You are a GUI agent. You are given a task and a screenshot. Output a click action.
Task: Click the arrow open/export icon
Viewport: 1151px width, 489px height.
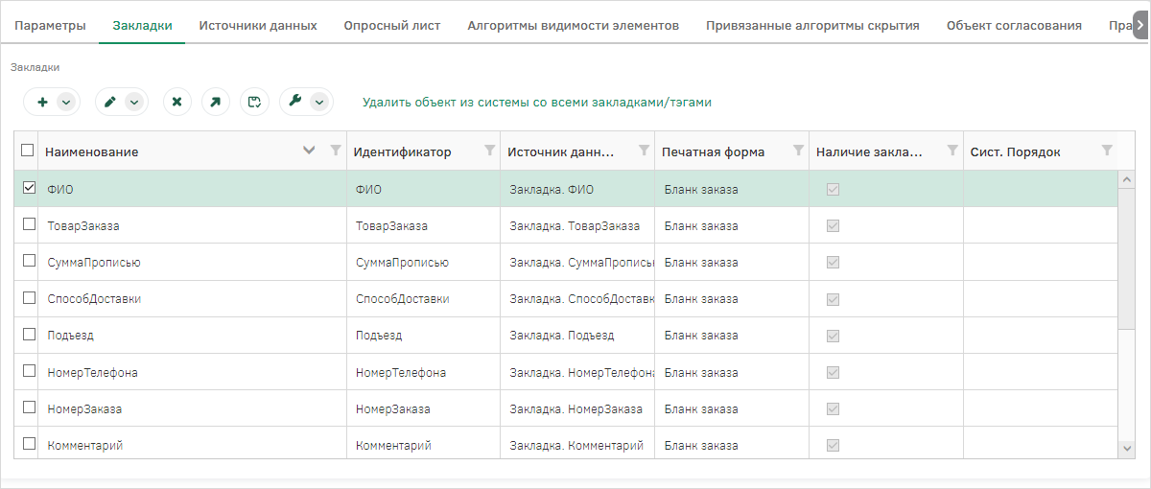pyautogui.click(x=215, y=102)
